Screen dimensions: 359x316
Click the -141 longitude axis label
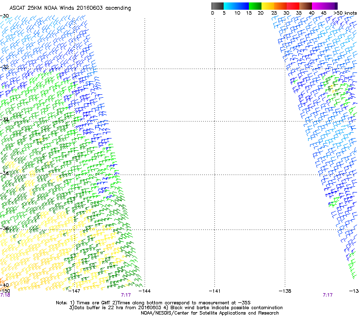pos(214,291)
